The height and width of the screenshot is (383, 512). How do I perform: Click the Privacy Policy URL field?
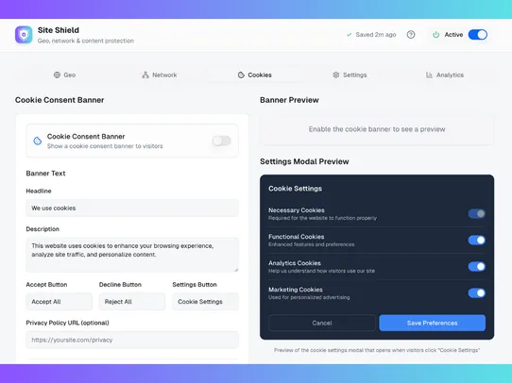coord(132,340)
